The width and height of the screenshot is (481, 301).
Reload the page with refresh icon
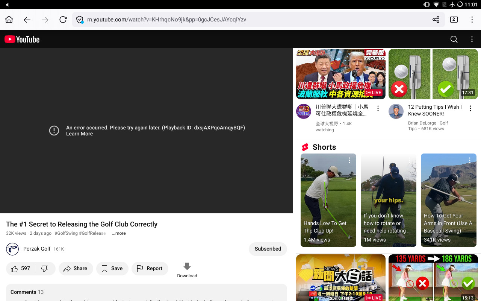tap(63, 20)
